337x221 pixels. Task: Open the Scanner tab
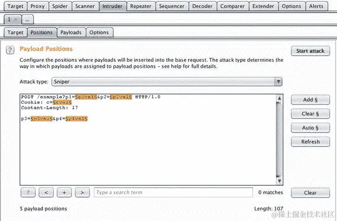click(85, 6)
